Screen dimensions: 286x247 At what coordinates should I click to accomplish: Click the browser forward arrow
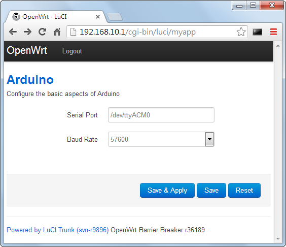[27, 32]
